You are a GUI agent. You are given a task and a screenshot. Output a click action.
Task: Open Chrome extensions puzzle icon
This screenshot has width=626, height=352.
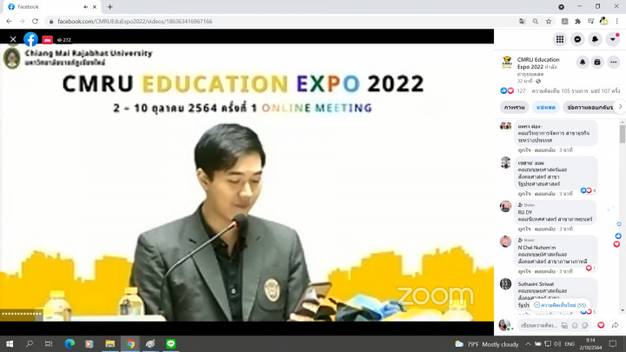click(577, 21)
